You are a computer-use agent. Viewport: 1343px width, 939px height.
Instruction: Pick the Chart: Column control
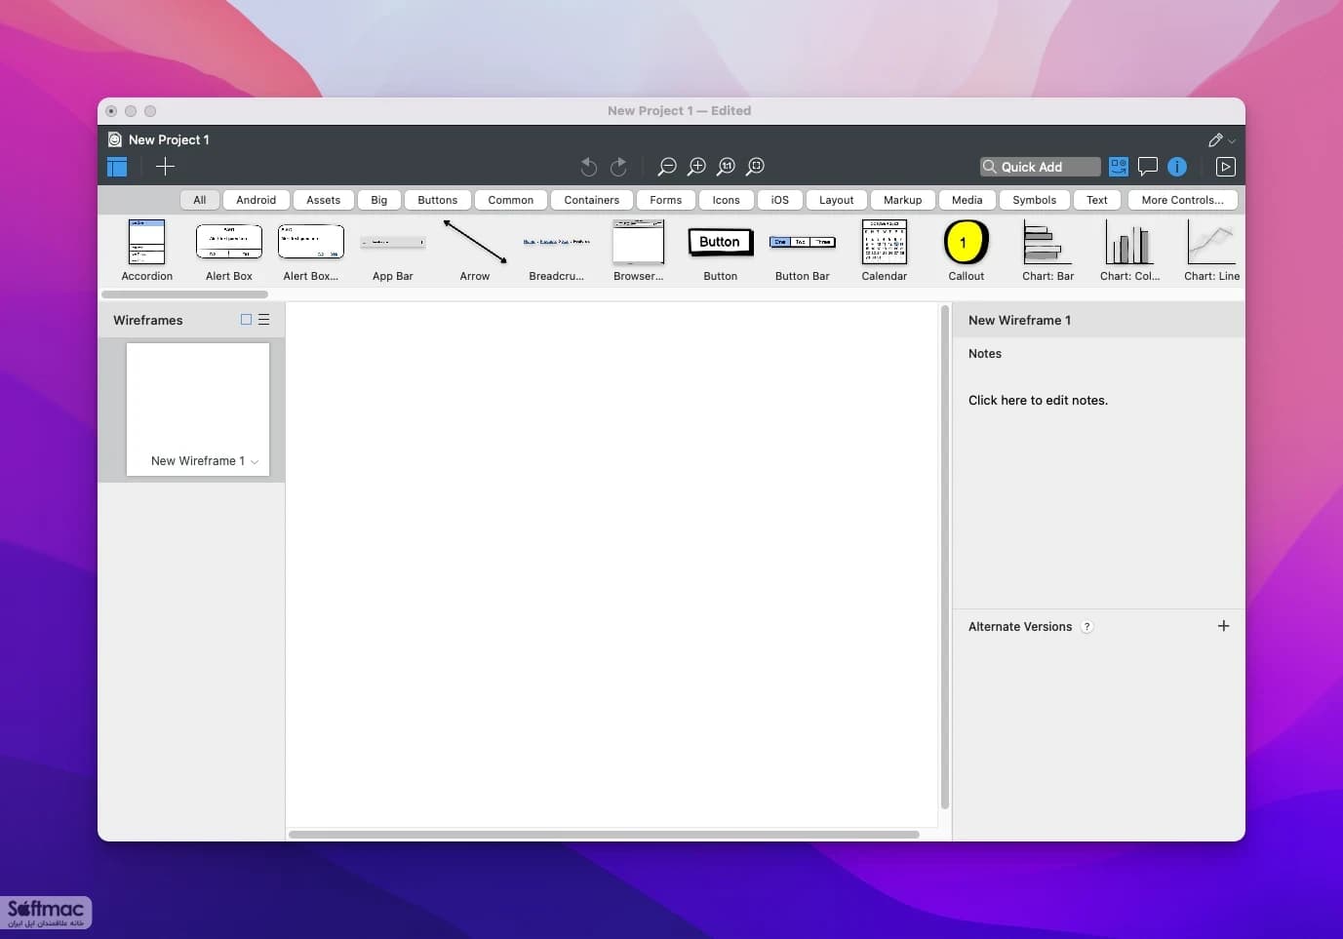click(x=1130, y=251)
